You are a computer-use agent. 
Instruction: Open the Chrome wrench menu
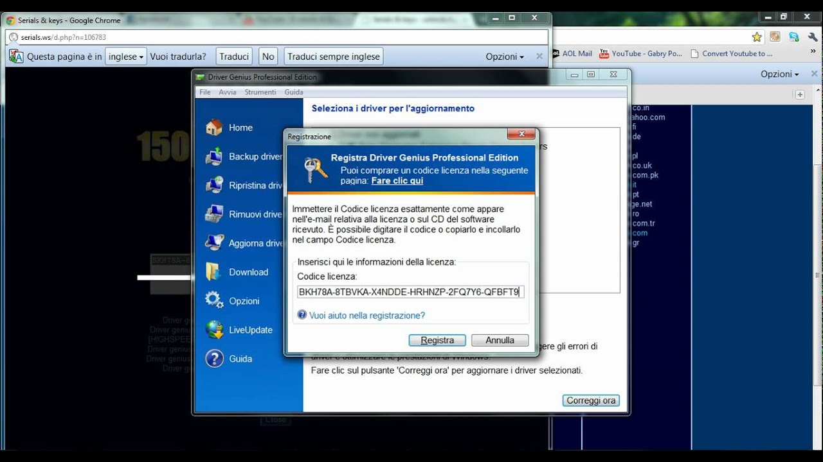click(813, 37)
